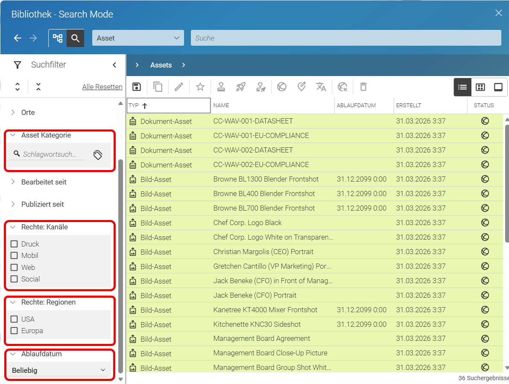Click the trash delete icon
This screenshot has height=384, width=509.
[363, 87]
